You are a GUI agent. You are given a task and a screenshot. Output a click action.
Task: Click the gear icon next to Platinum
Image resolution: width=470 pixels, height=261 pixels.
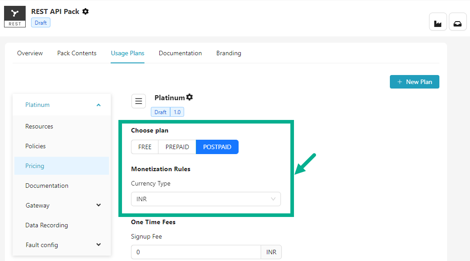pyautogui.click(x=190, y=97)
